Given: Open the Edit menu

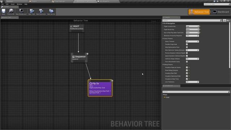Looking at the screenshot, I should 7,4.
